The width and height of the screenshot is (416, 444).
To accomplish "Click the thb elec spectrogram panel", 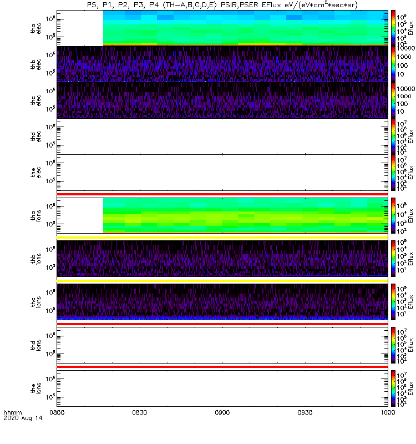I will [222, 64].
